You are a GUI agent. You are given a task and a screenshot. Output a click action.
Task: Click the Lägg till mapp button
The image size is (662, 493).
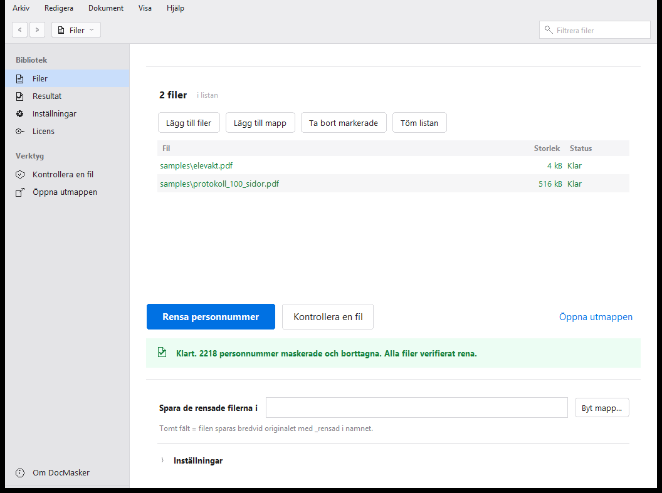[x=260, y=123]
